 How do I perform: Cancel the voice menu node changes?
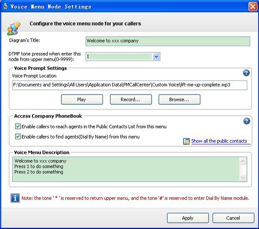pos(233,218)
